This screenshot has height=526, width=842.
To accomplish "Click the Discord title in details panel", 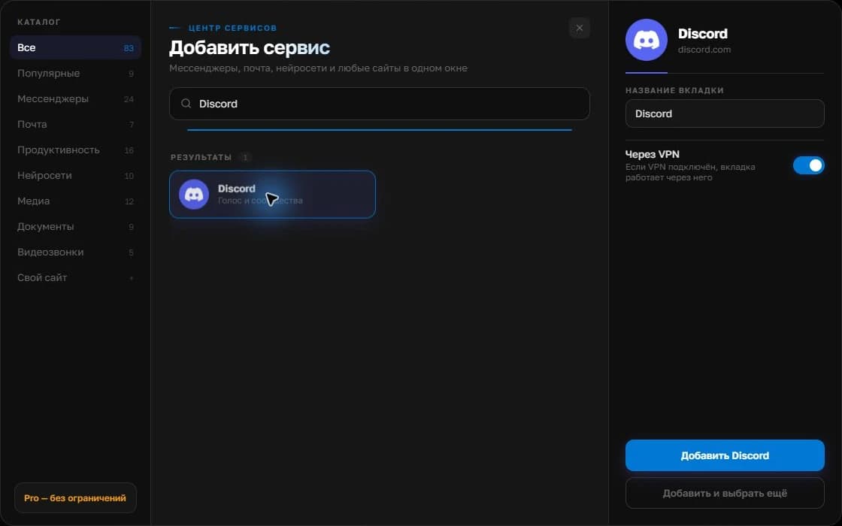I will [x=702, y=33].
